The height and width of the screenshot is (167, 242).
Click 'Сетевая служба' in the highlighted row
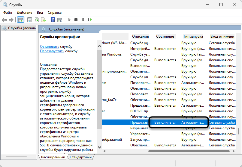222,122
